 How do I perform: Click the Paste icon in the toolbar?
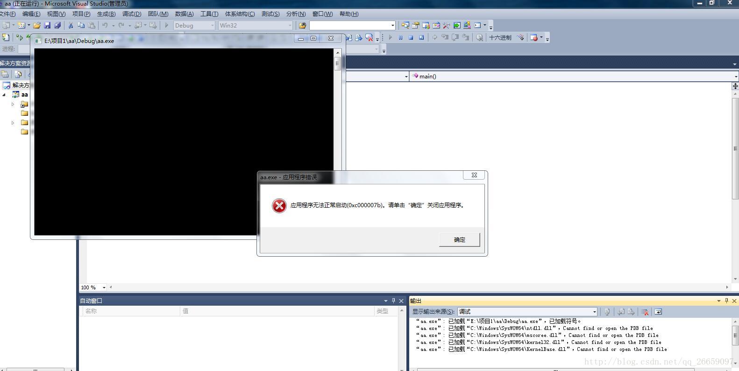coord(92,25)
